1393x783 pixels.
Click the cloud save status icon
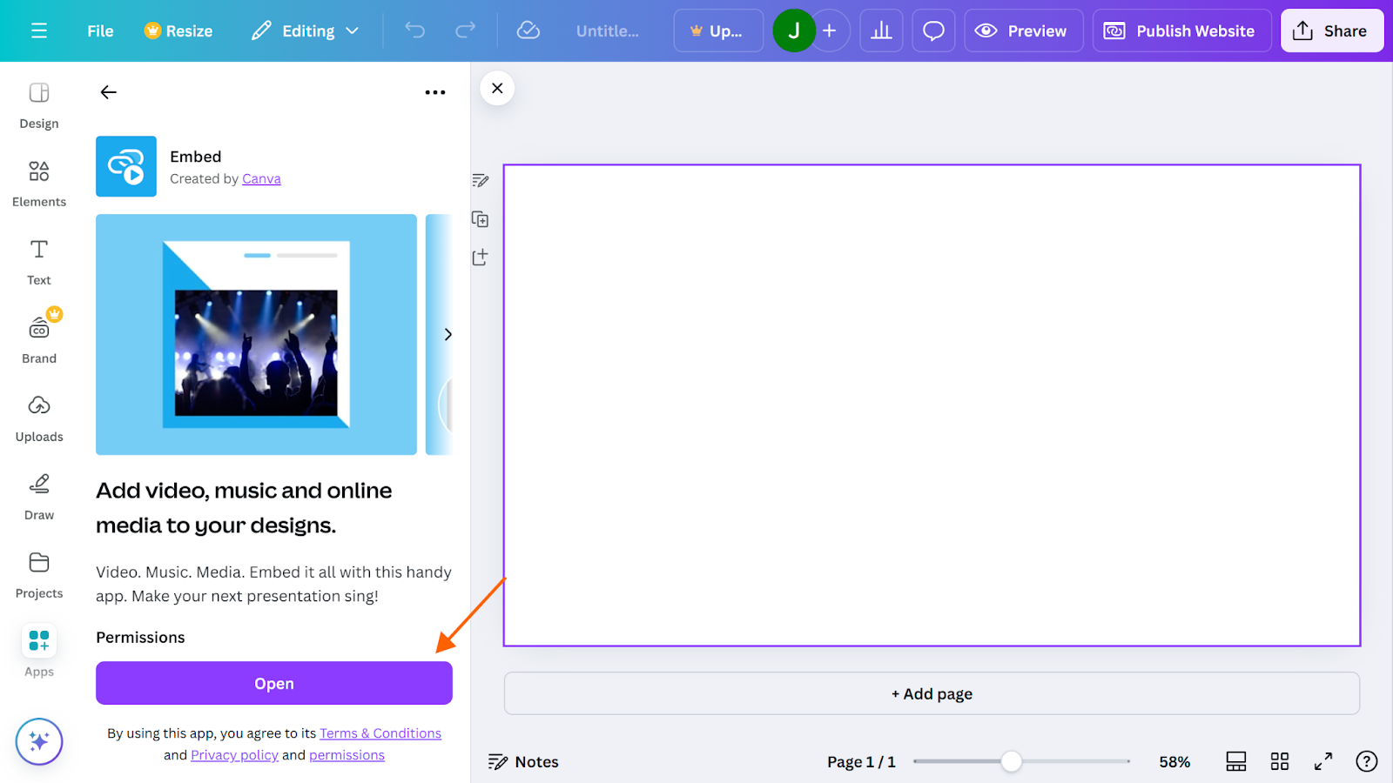(x=528, y=31)
